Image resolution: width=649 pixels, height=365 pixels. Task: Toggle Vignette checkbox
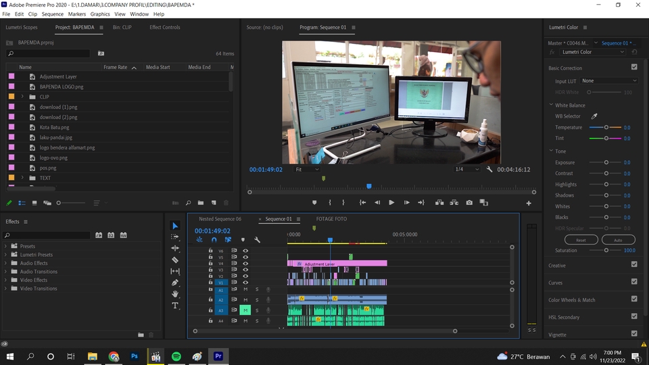point(634,333)
